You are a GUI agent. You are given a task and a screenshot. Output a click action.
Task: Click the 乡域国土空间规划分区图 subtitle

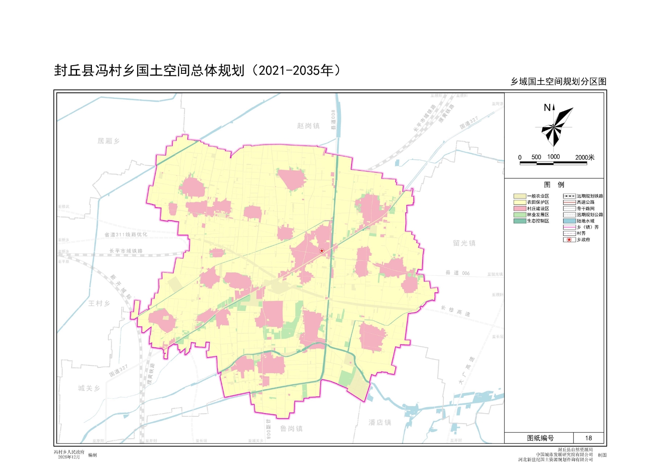(558, 82)
